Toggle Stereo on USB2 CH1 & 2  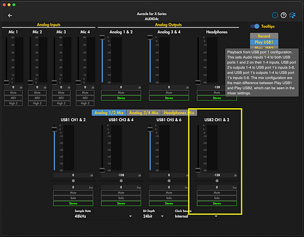(217, 204)
